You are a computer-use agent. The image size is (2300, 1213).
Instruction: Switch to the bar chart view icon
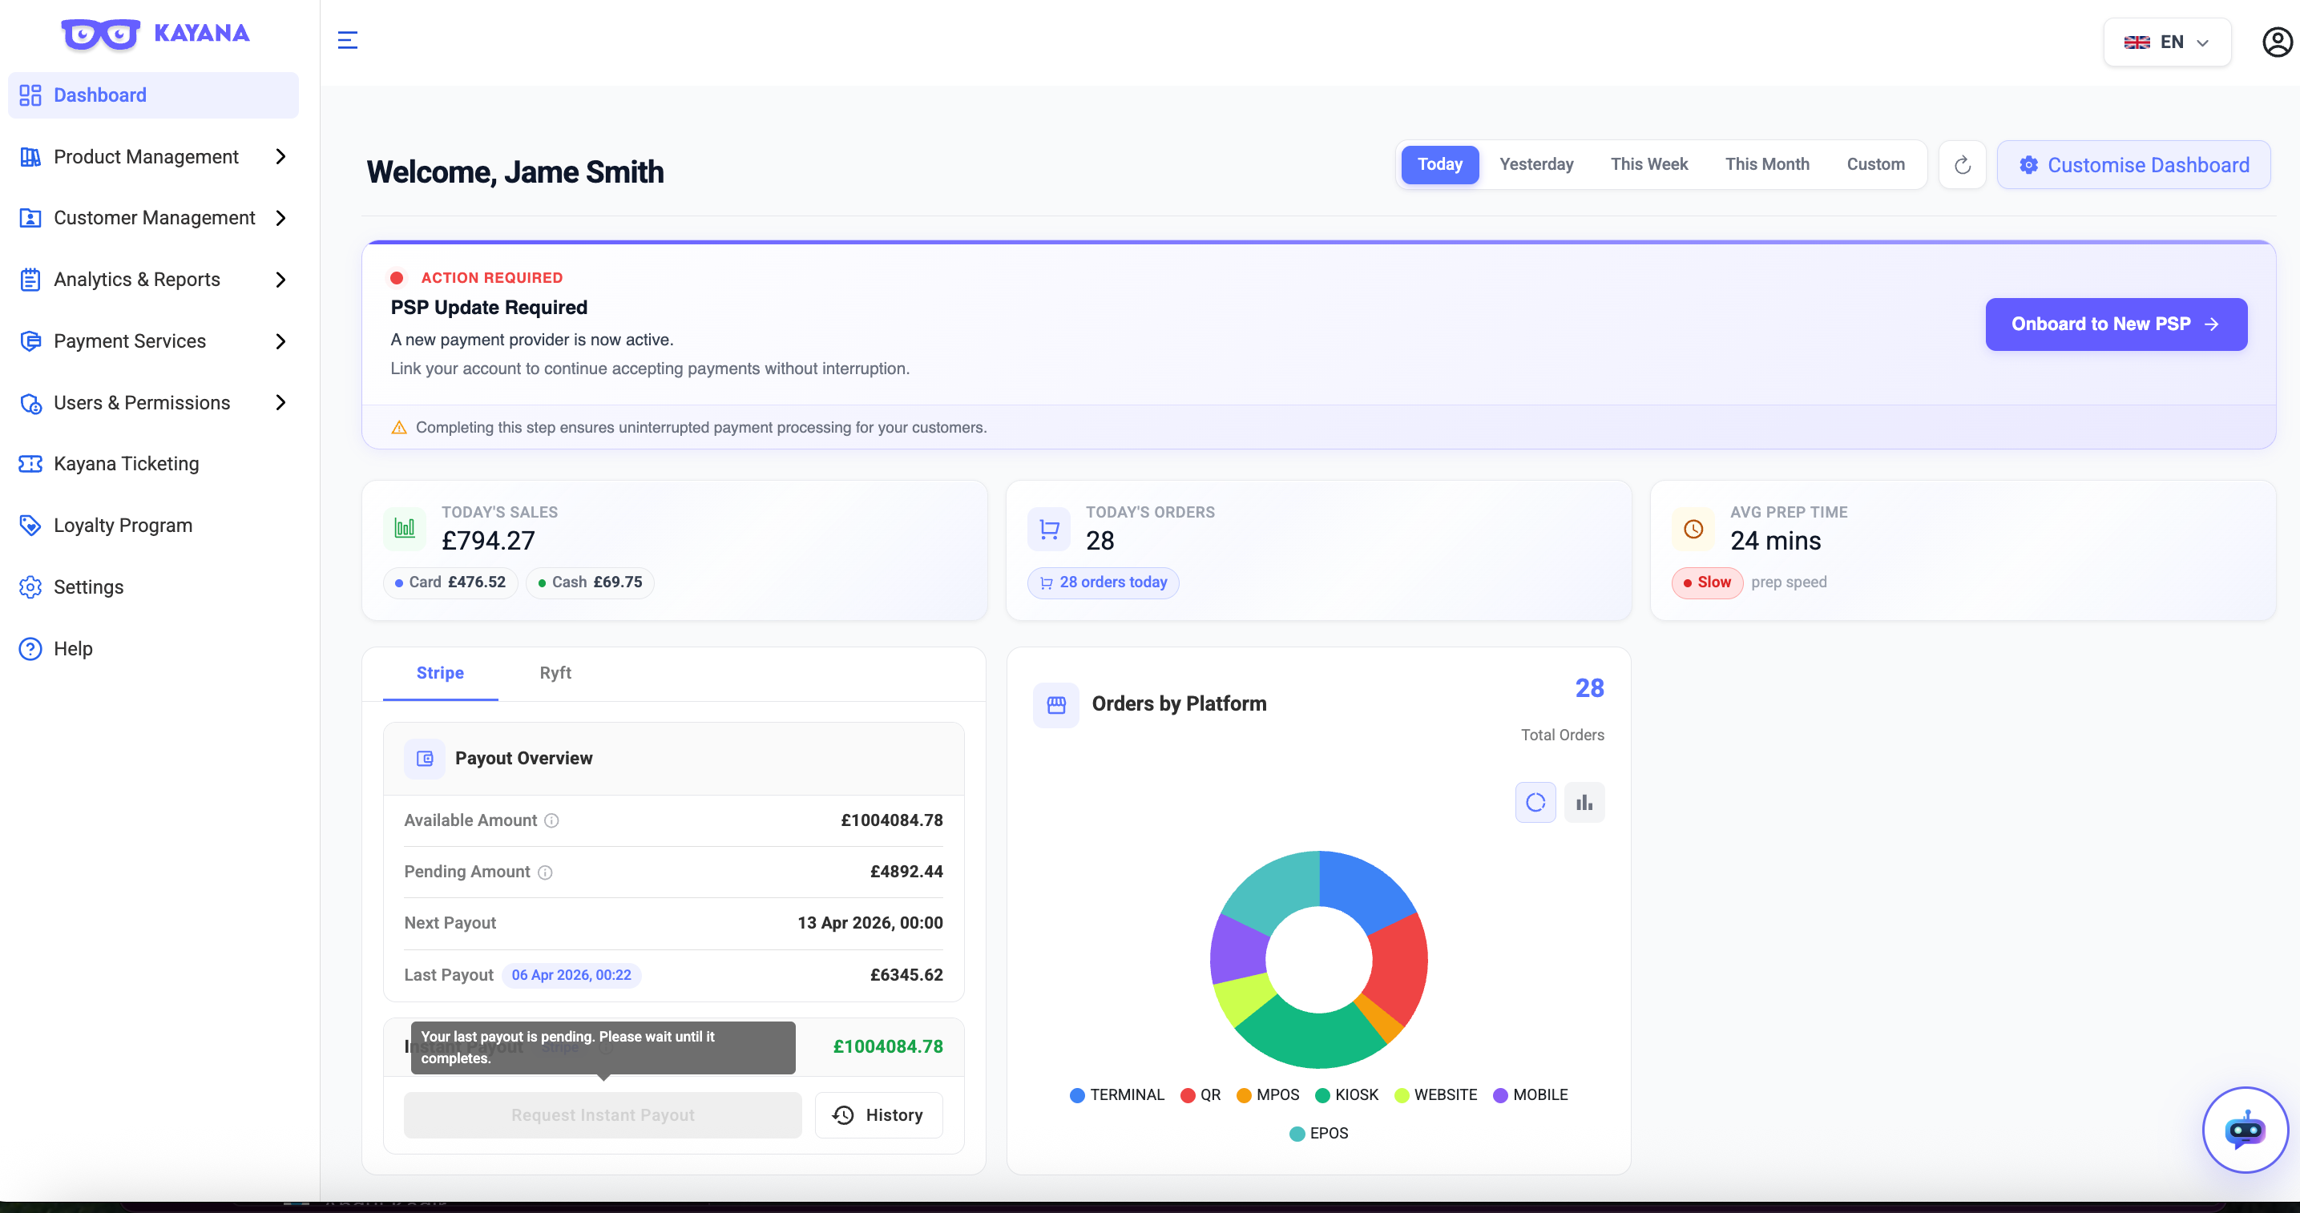point(1584,803)
